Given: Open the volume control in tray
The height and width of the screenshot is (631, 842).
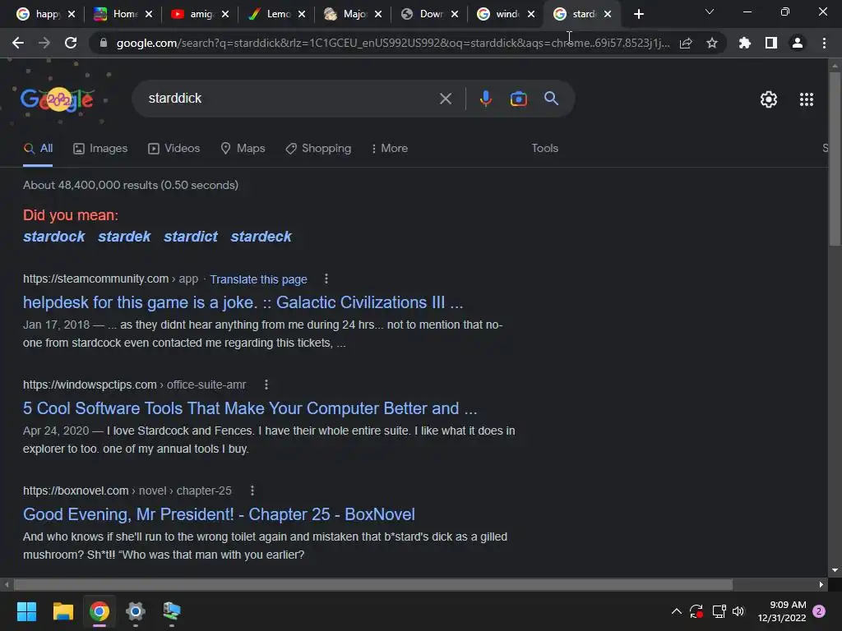Looking at the screenshot, I should (x=738, y=611).
